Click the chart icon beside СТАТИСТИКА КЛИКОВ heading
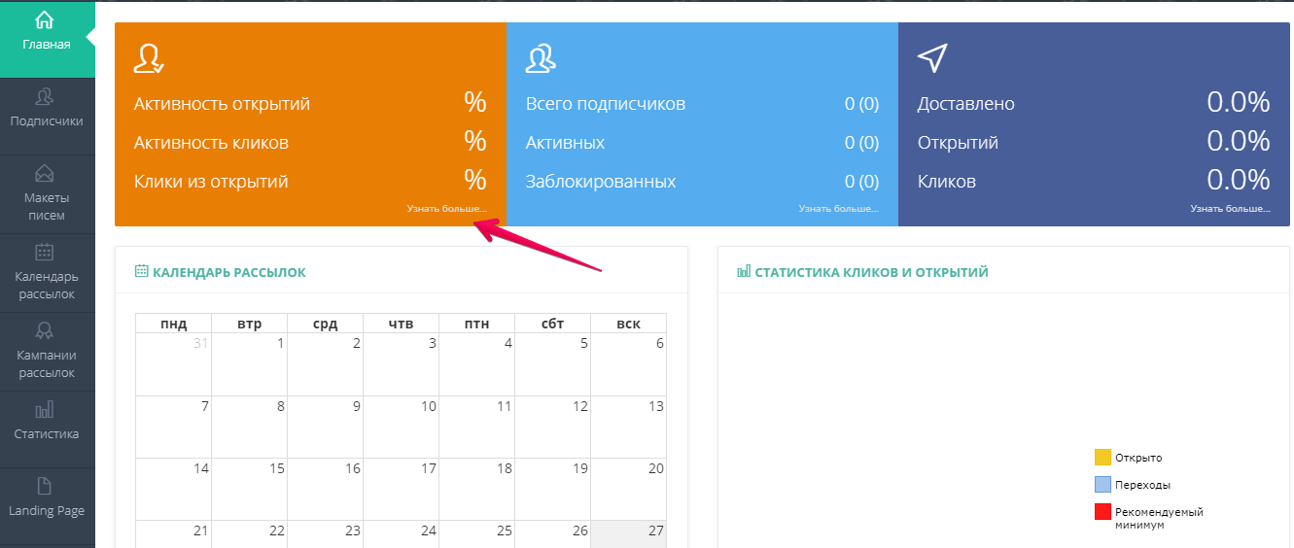The height and width of the screenshot is (548, 1294). click(x=744, y=272)
